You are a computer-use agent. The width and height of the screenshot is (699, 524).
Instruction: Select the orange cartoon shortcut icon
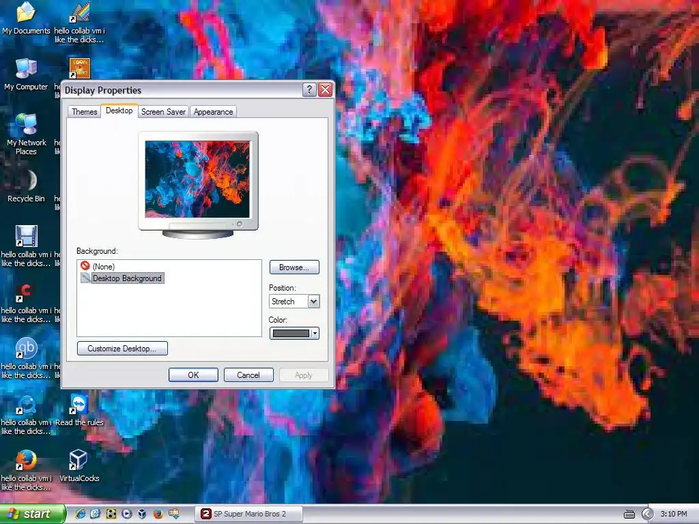[79, 68]
